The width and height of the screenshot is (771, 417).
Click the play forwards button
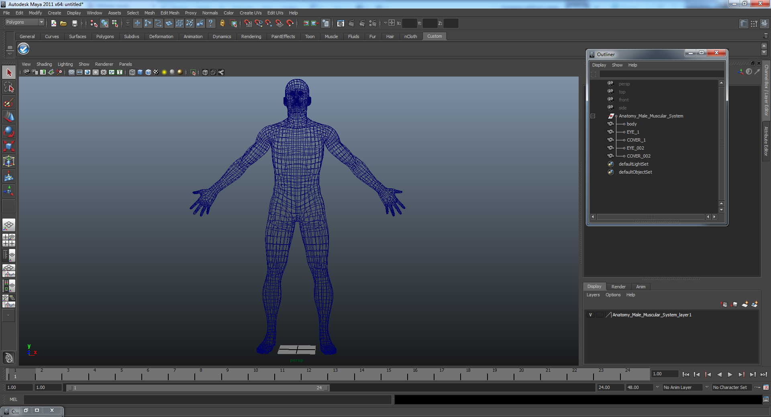730,374
